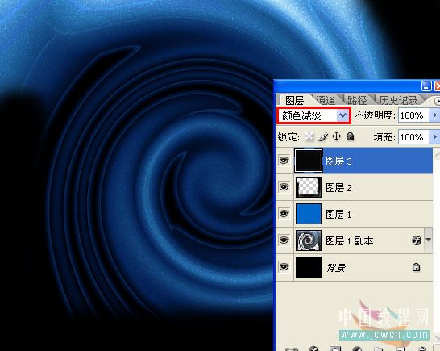Open the layers panel flyout menu arrow
Viewport: 440px width, 351px height.
[x=437, y=101]
